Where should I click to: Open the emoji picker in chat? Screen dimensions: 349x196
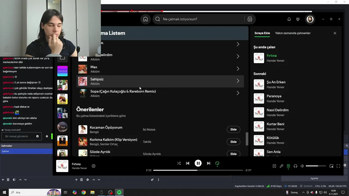pyautogui.click(x=37, y=136)
